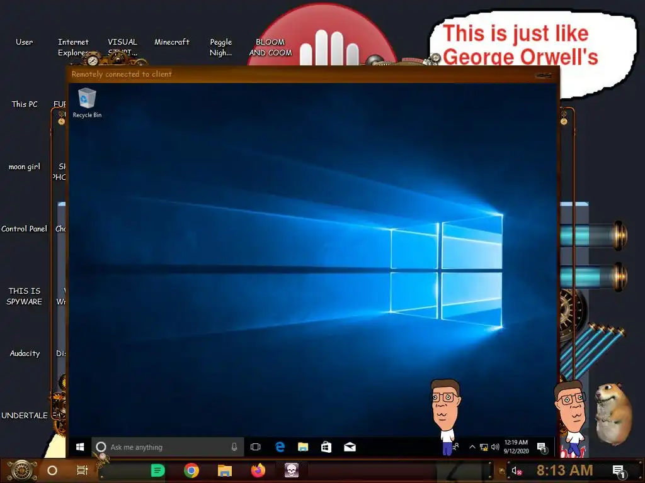Select the 'Audacity' desktop shortcut
This screenshot has width=645, height=483.
coord(25,353)
